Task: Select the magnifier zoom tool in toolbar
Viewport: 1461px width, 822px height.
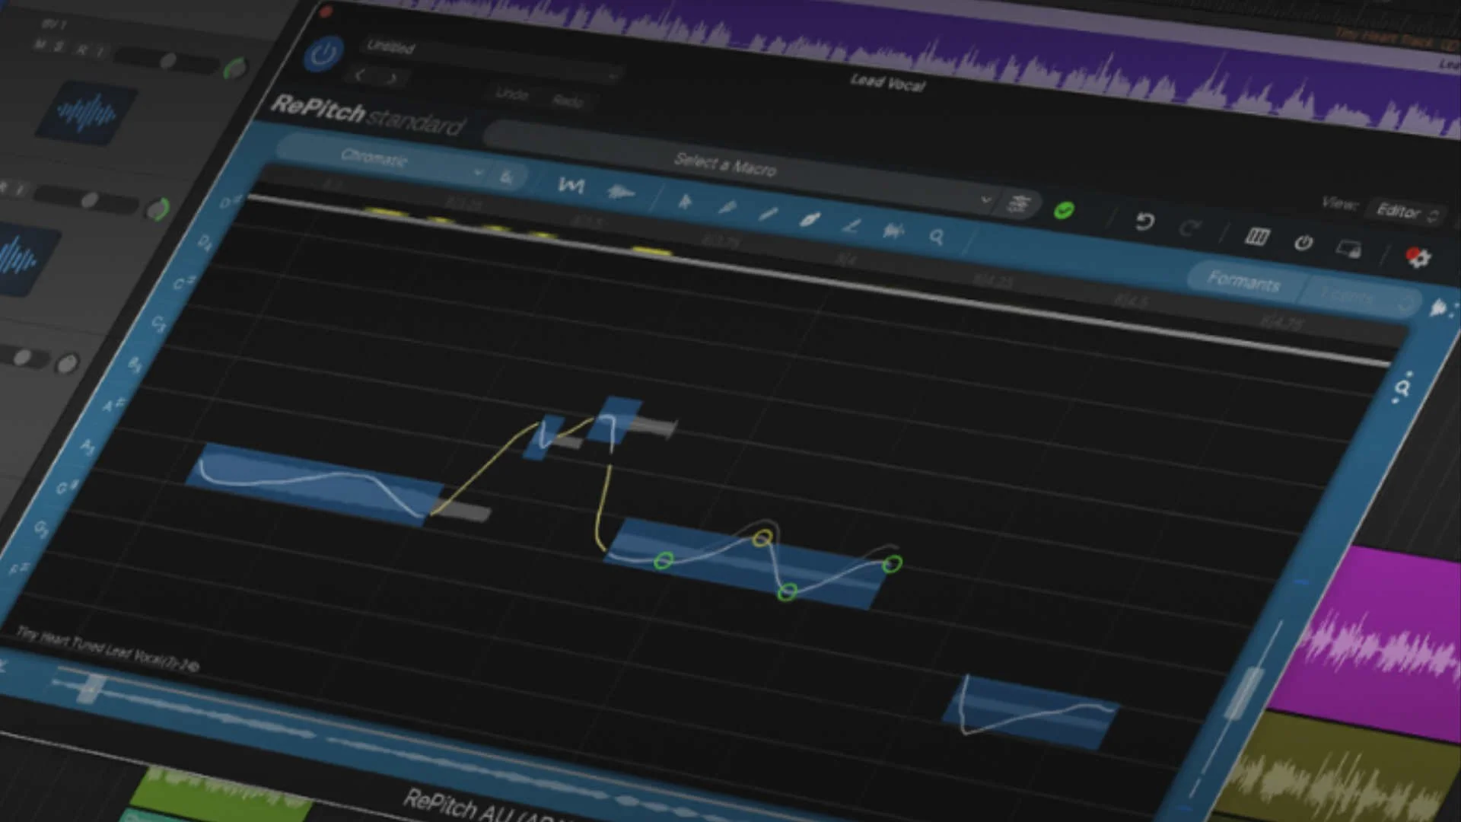Action: [x=937, y=237]
